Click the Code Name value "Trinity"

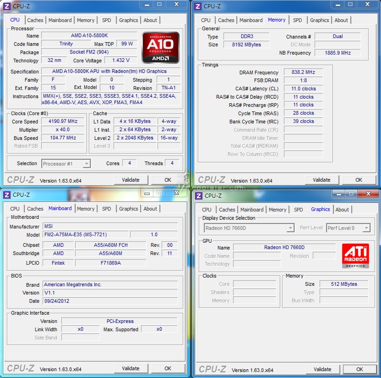66,44
